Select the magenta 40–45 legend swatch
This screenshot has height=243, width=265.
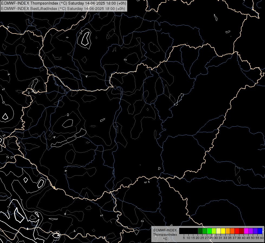pyautogui.click(x=246, y=231)
